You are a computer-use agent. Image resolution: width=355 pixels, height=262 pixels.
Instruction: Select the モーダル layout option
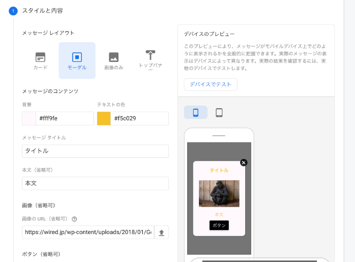[x=77, y=60]
